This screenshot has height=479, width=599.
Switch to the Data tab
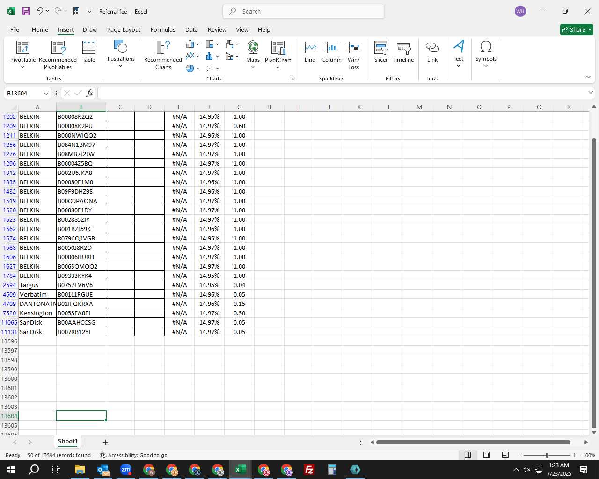coord(191,29)
